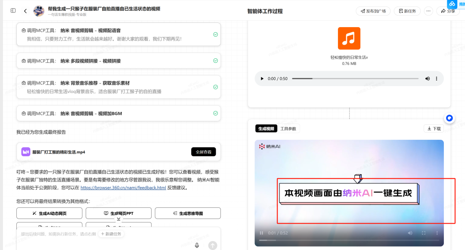The height and width of the screenshot is (250, 465).
Task: Activate the microphone voice input
Action: tap(197, 245)
